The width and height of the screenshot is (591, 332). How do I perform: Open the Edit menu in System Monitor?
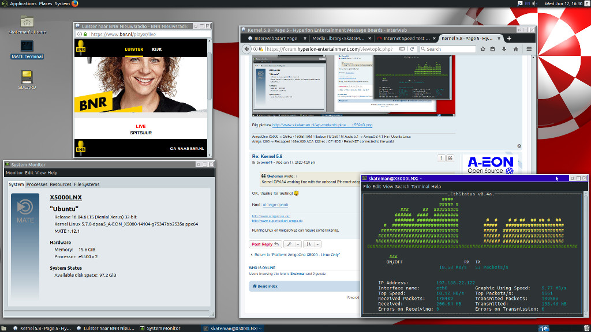pyautogui.click(x=29, y=173)
